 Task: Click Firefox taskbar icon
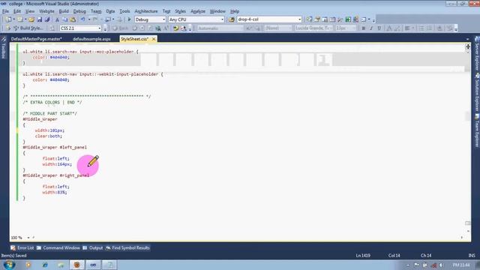pyautogui.click(x=76, y=265)
